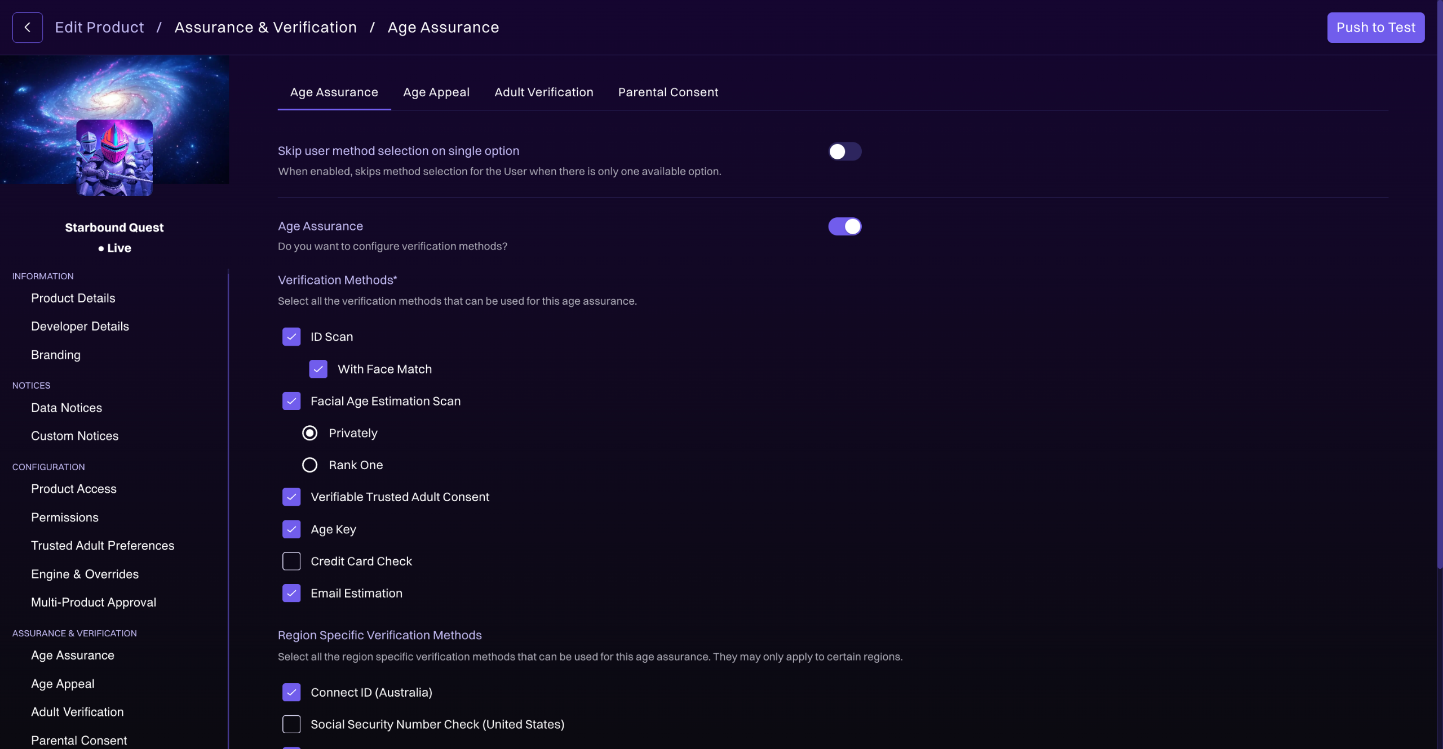
Task: Click the back arrow icon button
Action: coord(27,28)
